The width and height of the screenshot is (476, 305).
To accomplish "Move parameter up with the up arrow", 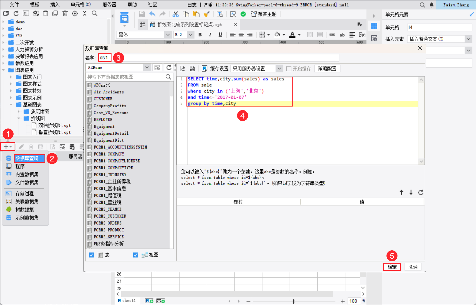I will (402, 192).
